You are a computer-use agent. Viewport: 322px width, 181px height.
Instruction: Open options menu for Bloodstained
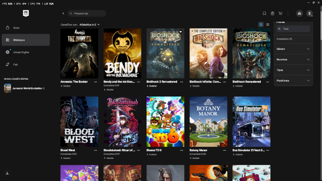(138, 150)
